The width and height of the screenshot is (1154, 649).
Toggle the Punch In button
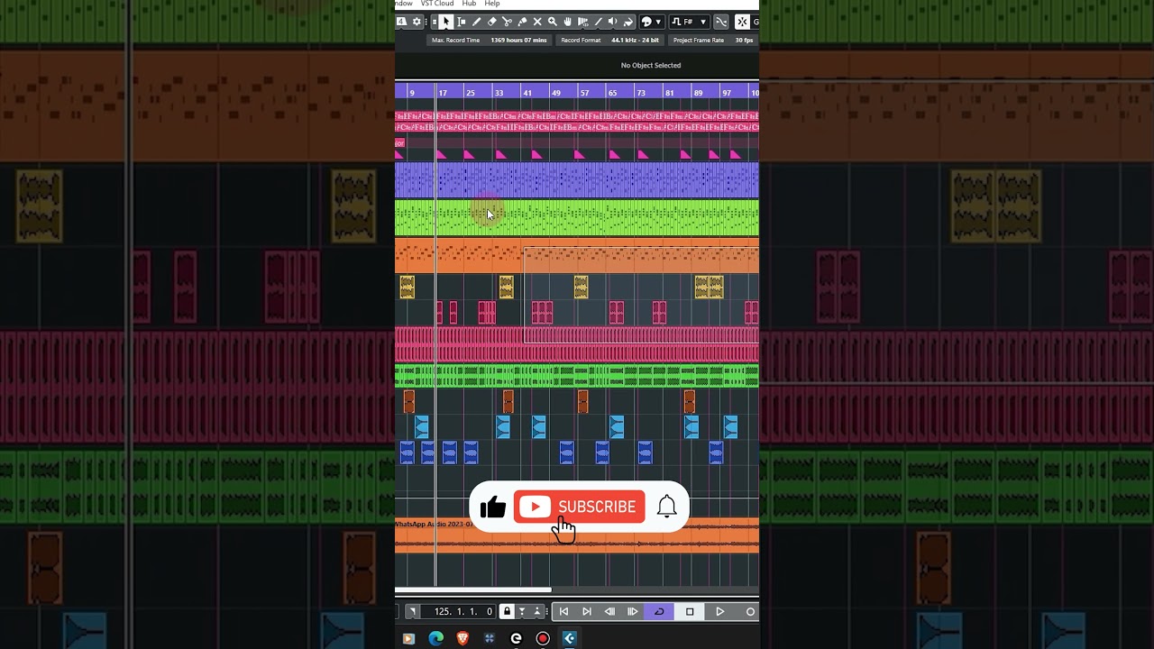[x=522, y=612]
